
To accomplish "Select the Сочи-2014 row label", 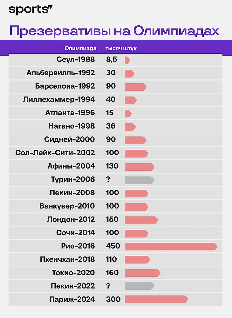I will click(x=76, y=233).
